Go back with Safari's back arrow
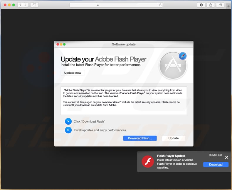Image resolution: width=232 pixels, height=190 pixels. click(20, 5)
